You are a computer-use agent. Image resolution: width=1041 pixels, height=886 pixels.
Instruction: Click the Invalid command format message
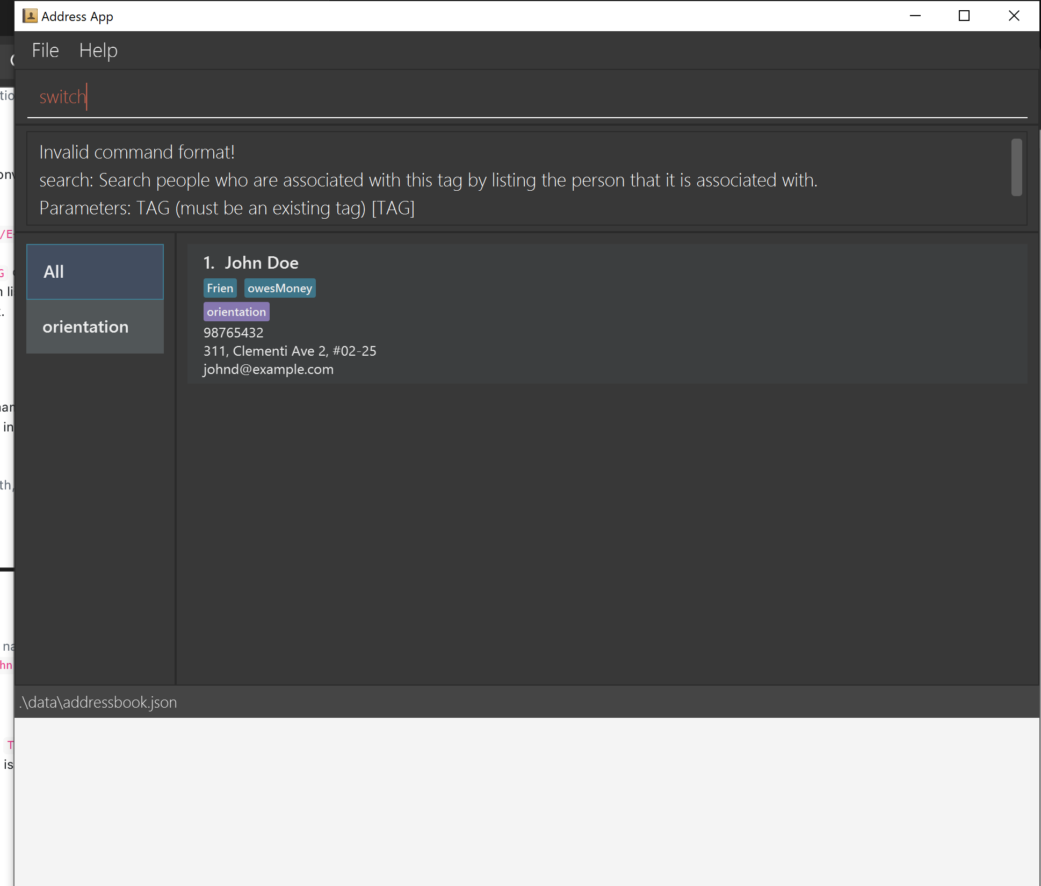coord(137,152)
